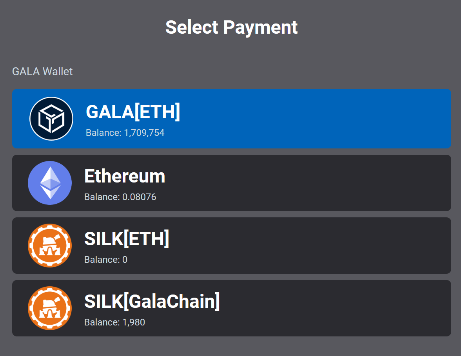This screenshot has width=461, height=356.
Task: Click the SILK[GalaChain] title text
Action: [152, 302]
